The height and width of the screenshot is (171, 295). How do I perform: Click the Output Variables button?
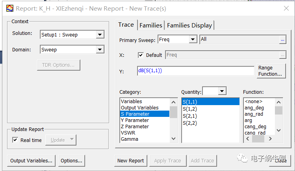(31, 160)
